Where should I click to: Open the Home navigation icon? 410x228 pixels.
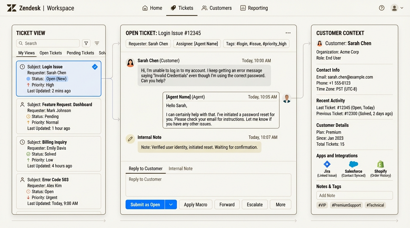145,8
